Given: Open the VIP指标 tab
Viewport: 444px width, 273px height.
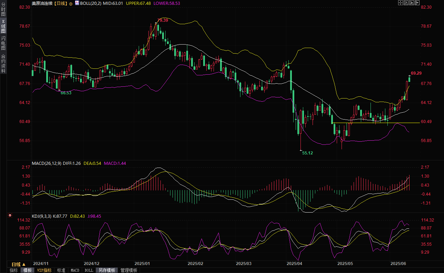Looking at the screenshot, I should 44,270.
